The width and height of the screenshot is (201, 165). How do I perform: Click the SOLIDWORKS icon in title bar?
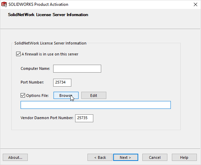click(x=4, y=4)
